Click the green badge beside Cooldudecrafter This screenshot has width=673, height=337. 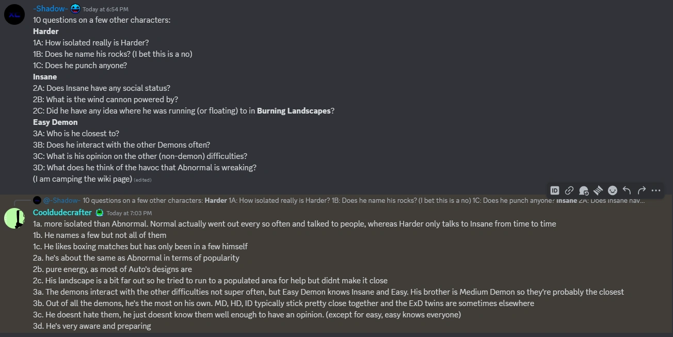[99, 213]
